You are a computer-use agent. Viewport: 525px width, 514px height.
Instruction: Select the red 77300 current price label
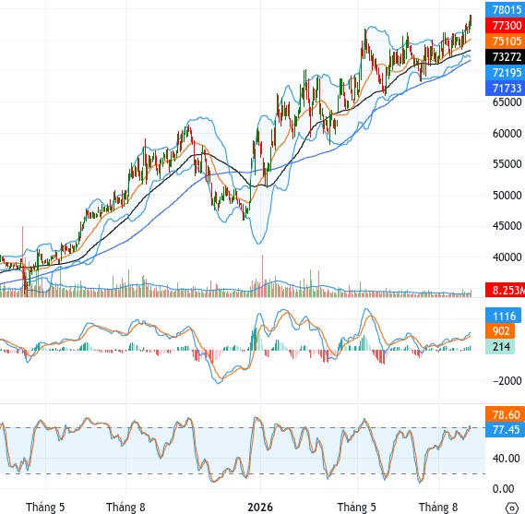click(x=506, y=26)
